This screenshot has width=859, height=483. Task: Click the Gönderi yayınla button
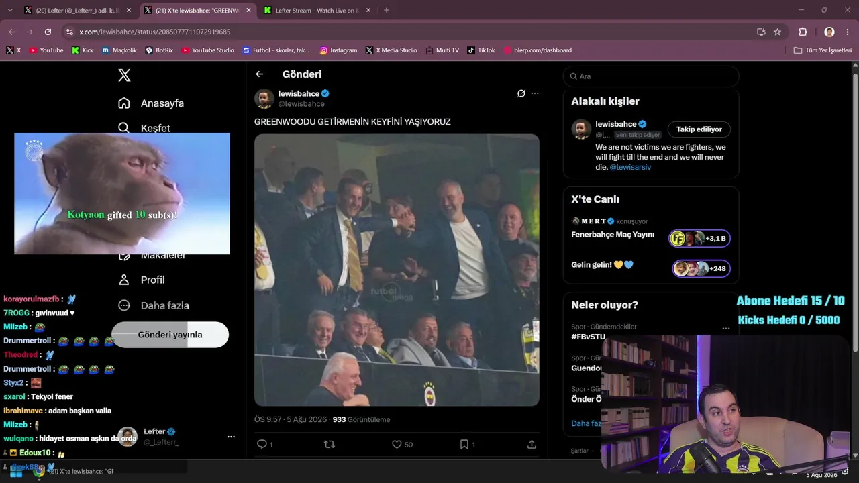(170, 335)
